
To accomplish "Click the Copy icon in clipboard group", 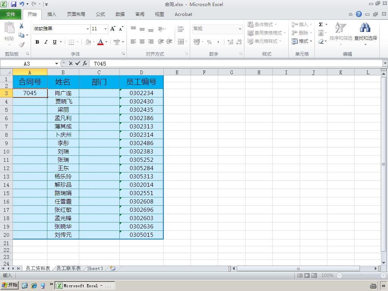I will coord(22,35).
